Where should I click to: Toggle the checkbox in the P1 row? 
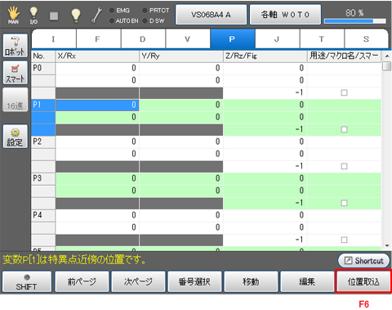click(344, 129)
